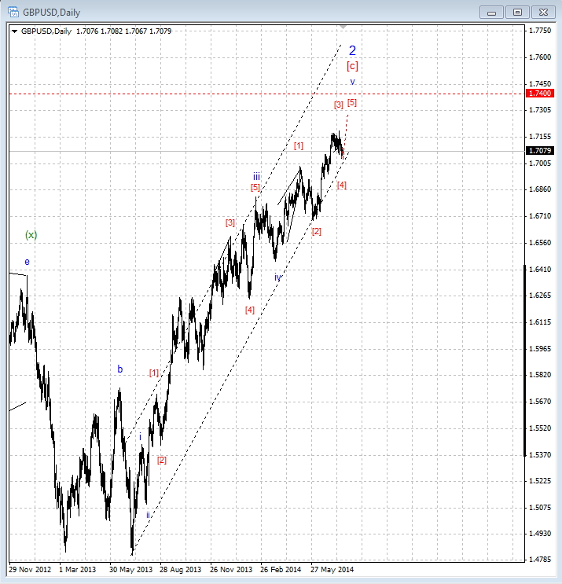Click the '1.7305' price axis label

pyautogui.click(x=540, y=110)
